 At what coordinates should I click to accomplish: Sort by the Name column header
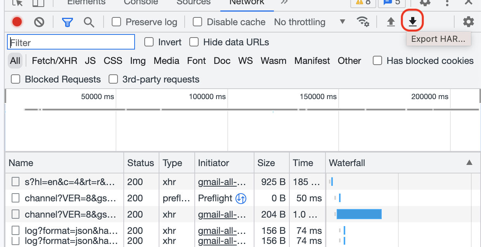(64, 163)
